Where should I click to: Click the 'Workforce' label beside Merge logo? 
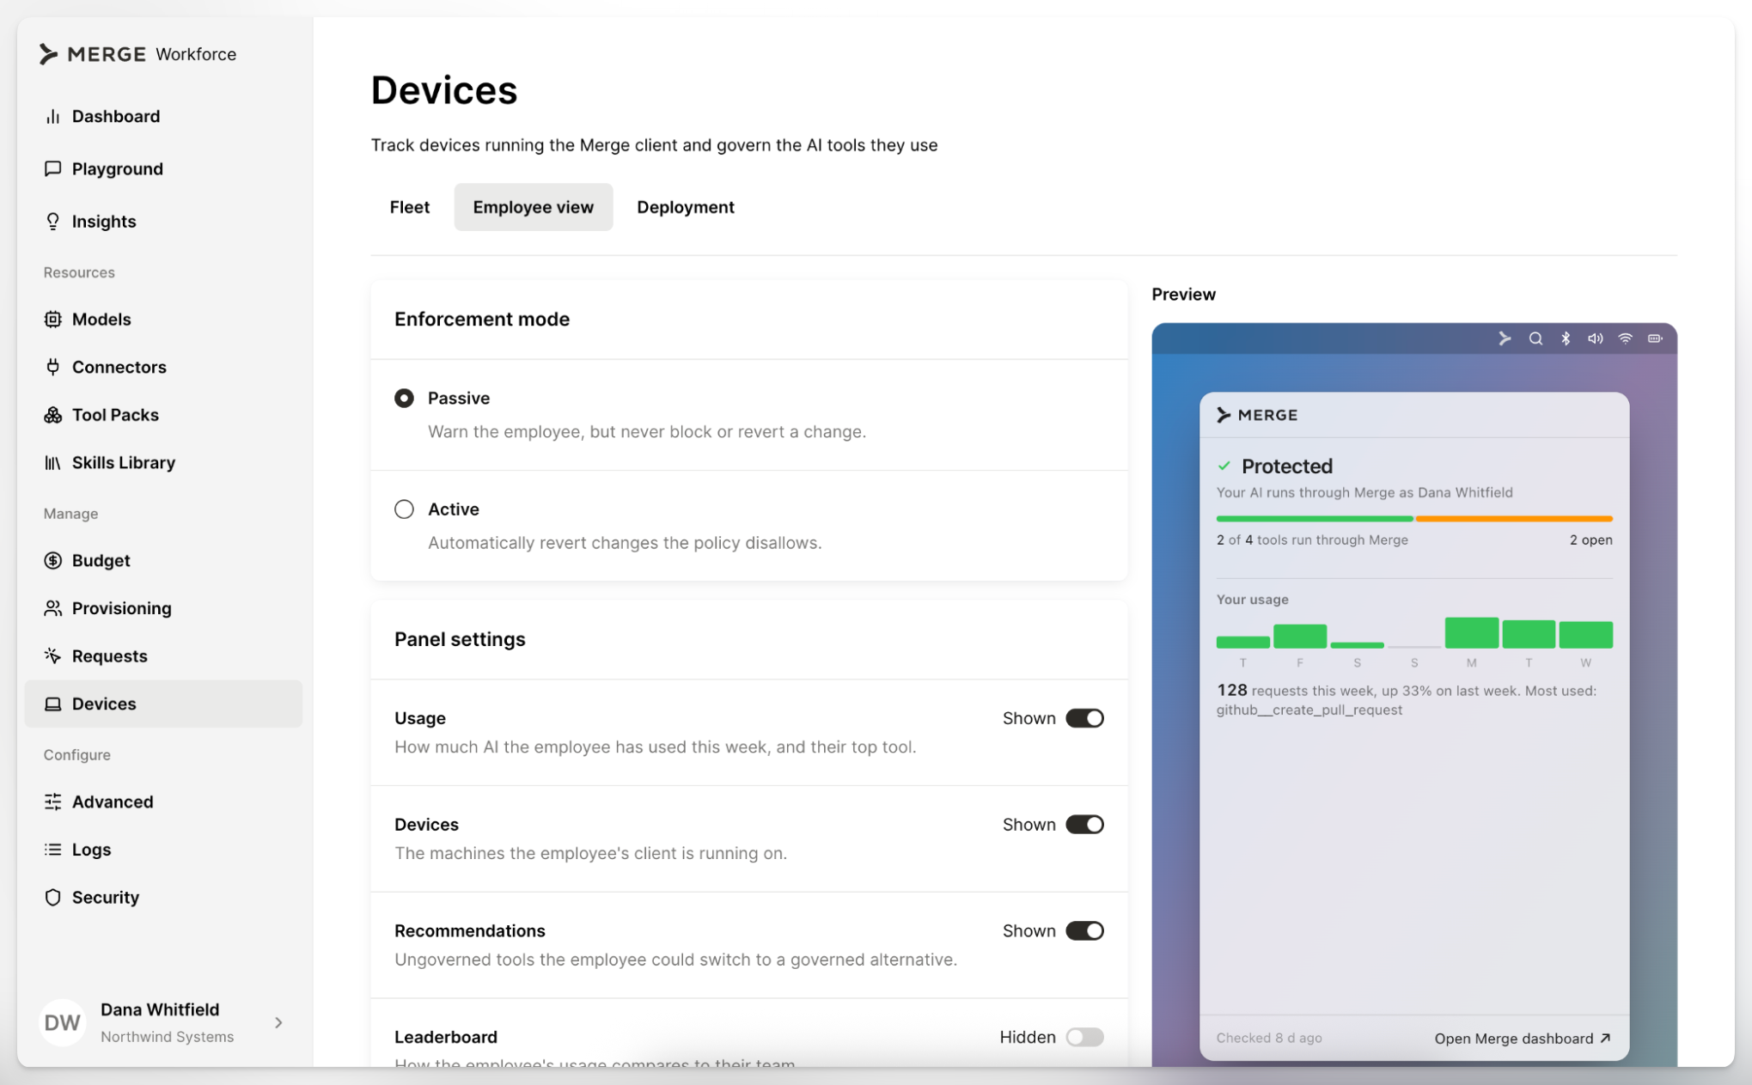pos(196,54)
